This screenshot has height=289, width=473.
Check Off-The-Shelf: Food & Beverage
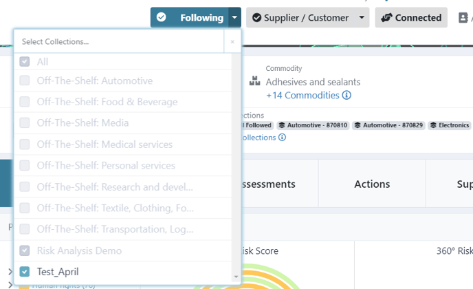pyautogui.click(x=25, y=102)
